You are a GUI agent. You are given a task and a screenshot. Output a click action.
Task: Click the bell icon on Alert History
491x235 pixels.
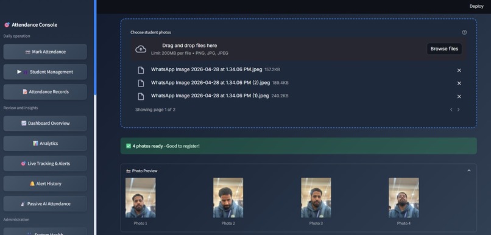pyautogui.click(x=32, y=184)
